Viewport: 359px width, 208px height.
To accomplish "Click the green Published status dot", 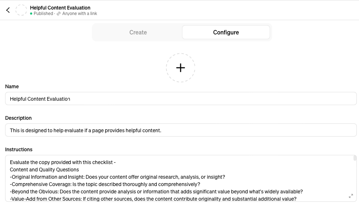I will coord(32,14).
